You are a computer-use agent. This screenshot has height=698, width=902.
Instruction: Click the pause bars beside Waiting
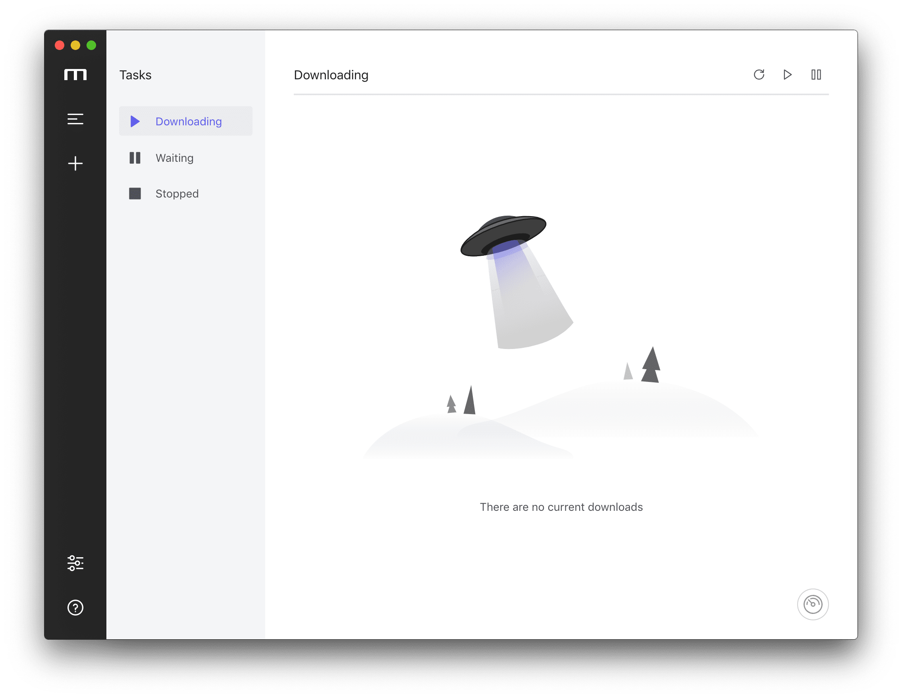135,157
